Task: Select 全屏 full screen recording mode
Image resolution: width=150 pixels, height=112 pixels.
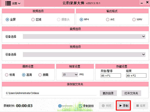Action: tap(7, 19)
